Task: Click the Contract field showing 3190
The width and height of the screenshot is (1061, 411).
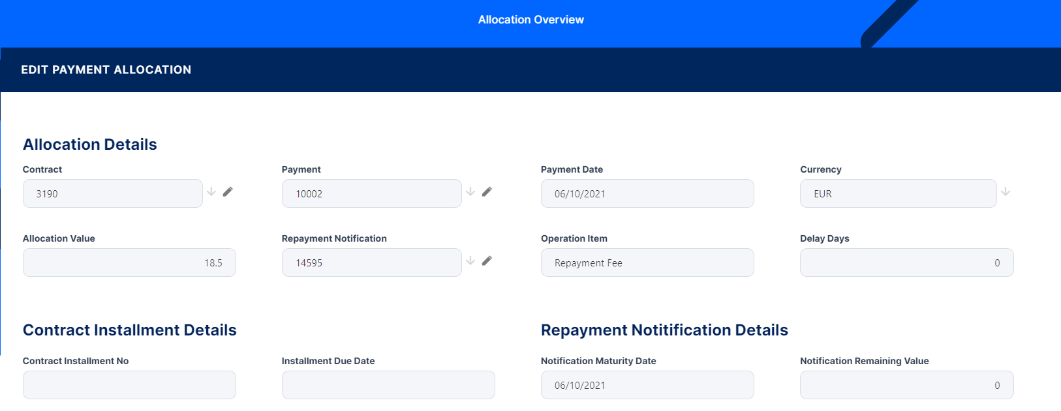Action: click(x=112, y=193)
